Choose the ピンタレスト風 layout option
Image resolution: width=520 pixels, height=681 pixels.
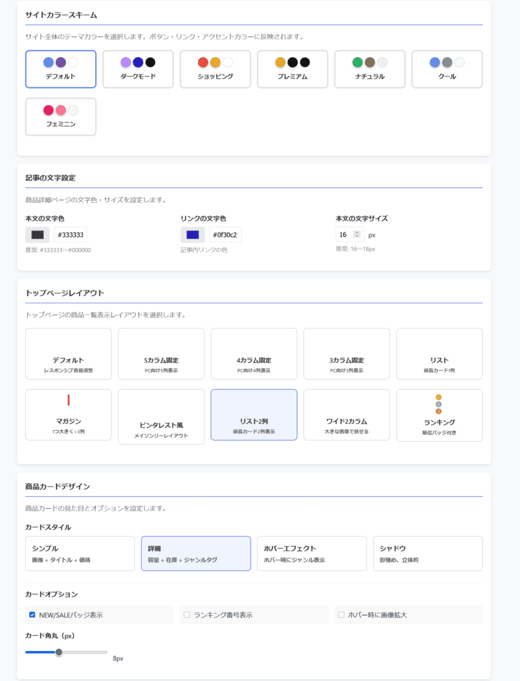tap(161, 417)
